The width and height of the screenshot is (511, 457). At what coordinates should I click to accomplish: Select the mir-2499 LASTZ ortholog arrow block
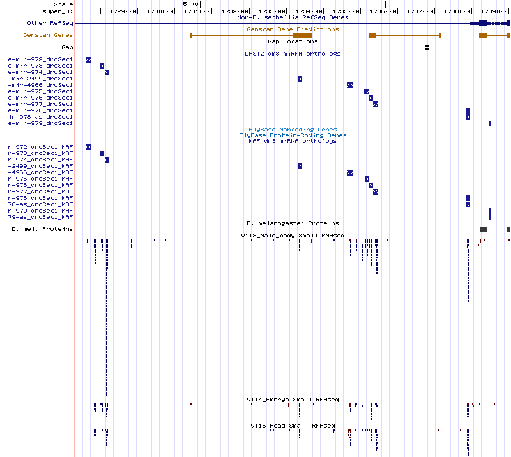coord(300,79)
